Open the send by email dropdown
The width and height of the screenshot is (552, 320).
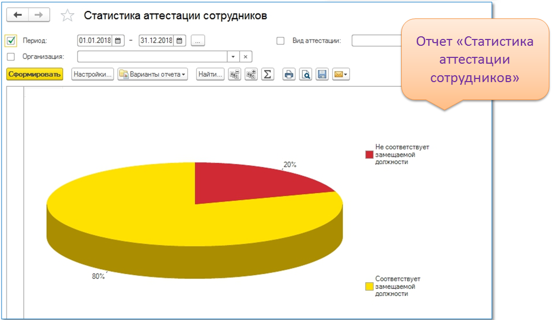click(x=341, y=75)
